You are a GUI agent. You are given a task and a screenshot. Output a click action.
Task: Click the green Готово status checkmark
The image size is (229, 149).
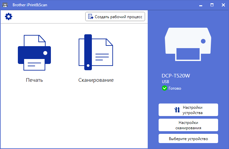pos(165,88)
